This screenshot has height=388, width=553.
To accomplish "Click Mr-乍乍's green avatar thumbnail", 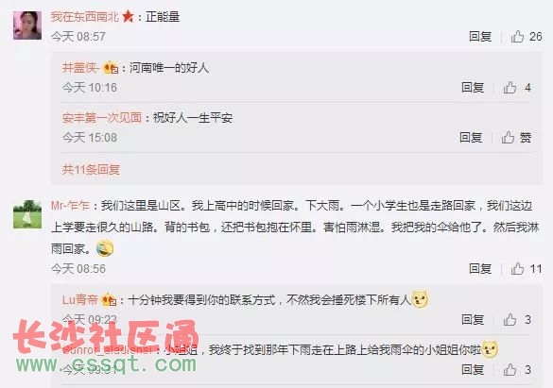I will tap(27, 214).
